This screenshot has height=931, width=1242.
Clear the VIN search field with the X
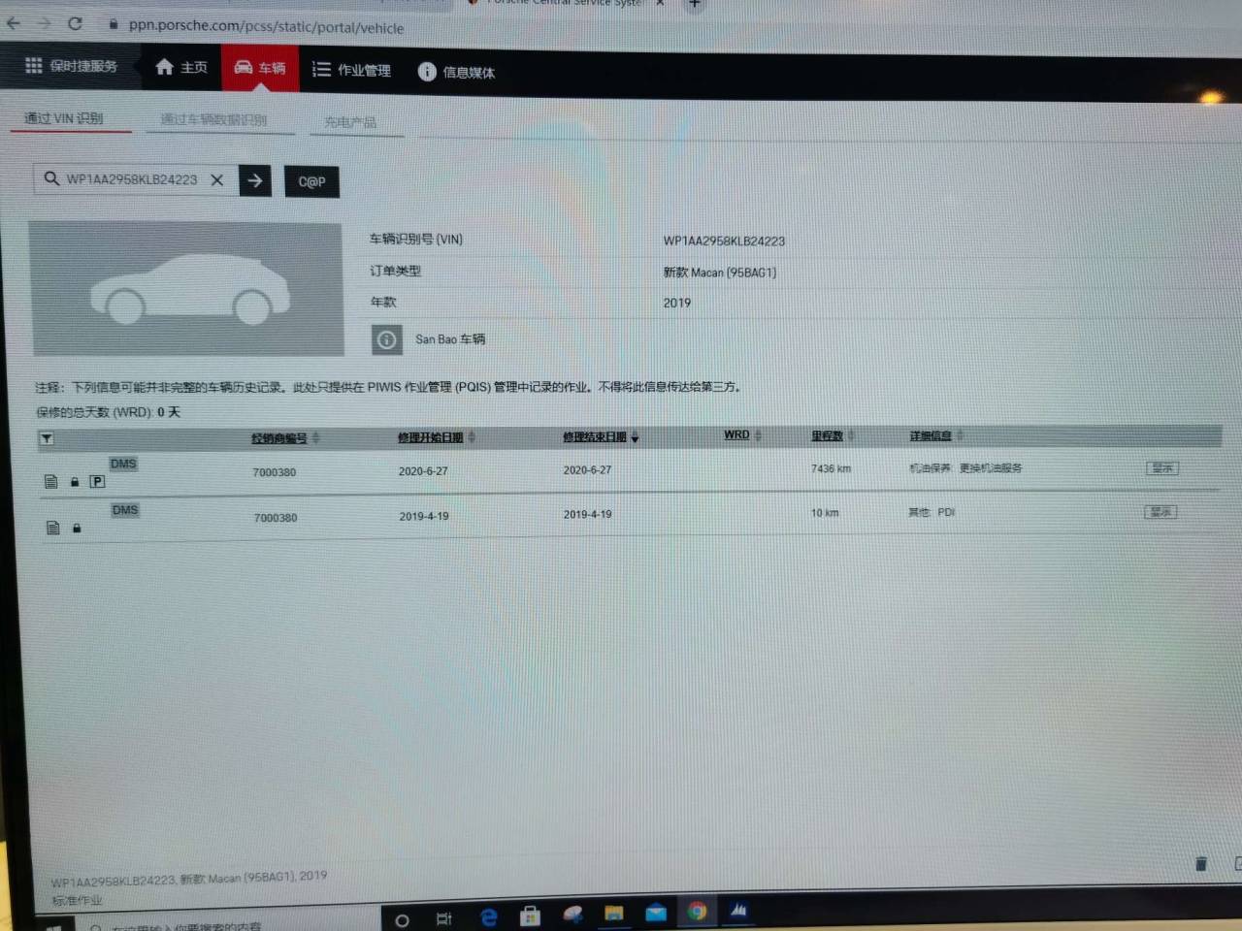pos(217,179)
